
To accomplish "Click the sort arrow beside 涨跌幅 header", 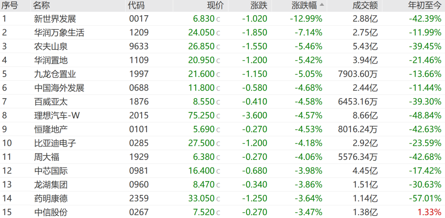I will pyautogui.click(x=321, y=5).
